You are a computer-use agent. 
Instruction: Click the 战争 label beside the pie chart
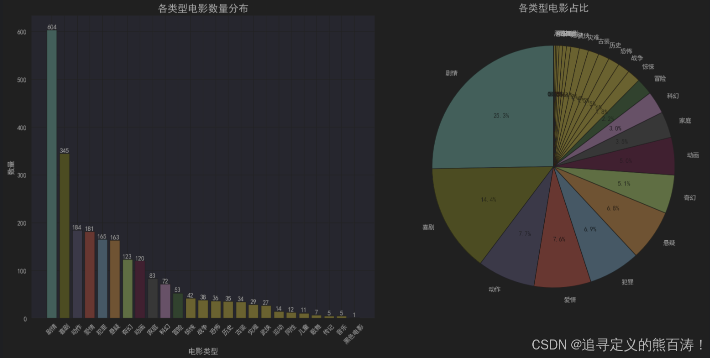pyautogui.click(x=637, y=58)
